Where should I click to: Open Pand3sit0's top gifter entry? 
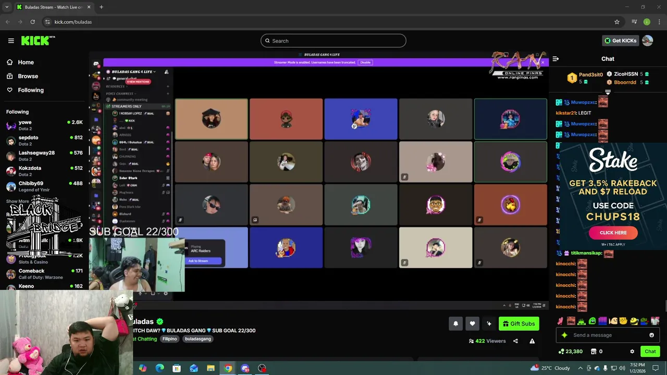585,78
